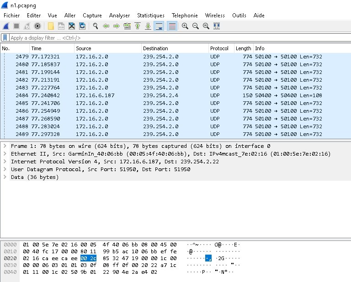Select packet at time 77.199144

[x=175, y=72]
